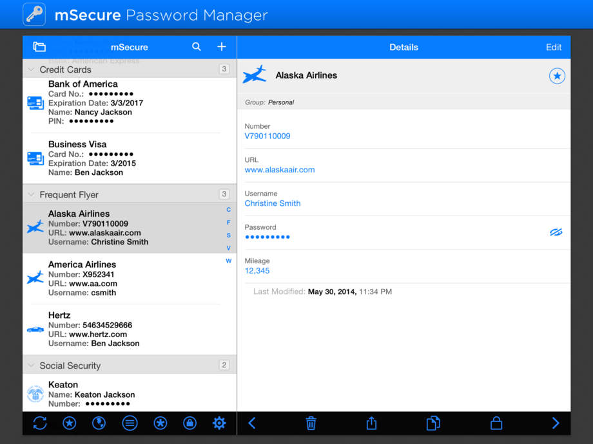Open the www.alaskaair.com link

(x=280, y=170)
